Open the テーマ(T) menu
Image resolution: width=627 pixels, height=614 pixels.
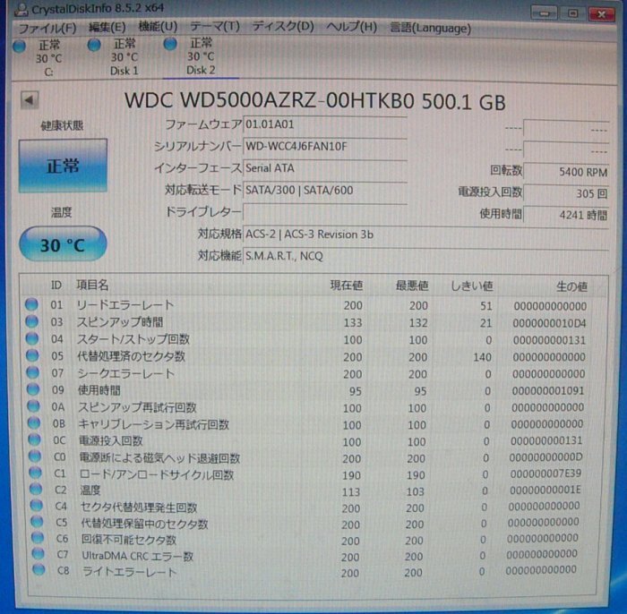coord(215,26)
